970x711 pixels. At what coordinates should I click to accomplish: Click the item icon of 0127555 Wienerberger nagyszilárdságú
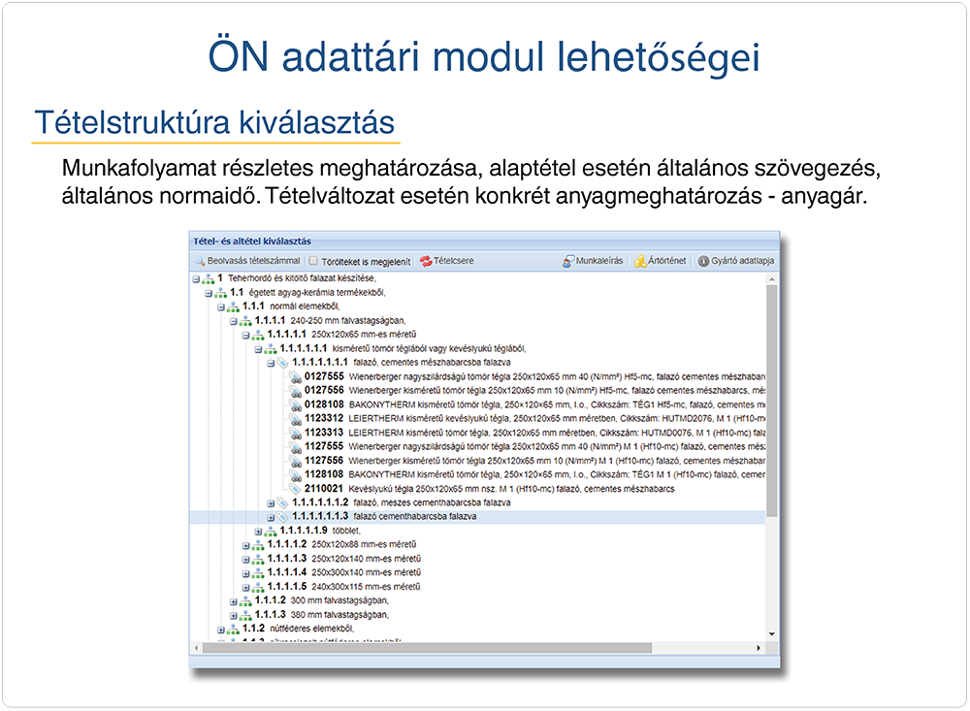296,377
